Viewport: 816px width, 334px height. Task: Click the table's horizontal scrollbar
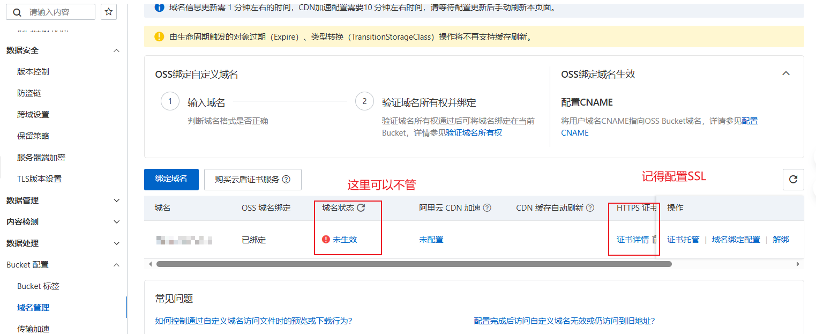coord(413,264)
